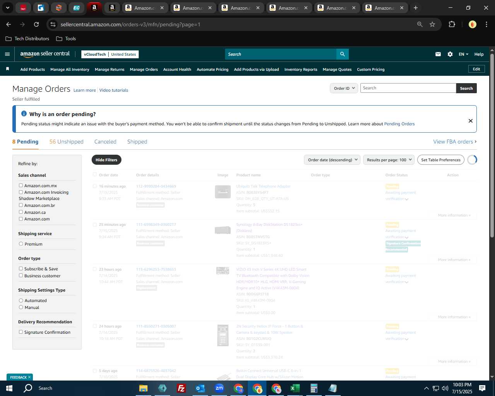Select the Premium shipping service radio
Image resolution: width=495 pixels, height=396 pixels.
21,244
